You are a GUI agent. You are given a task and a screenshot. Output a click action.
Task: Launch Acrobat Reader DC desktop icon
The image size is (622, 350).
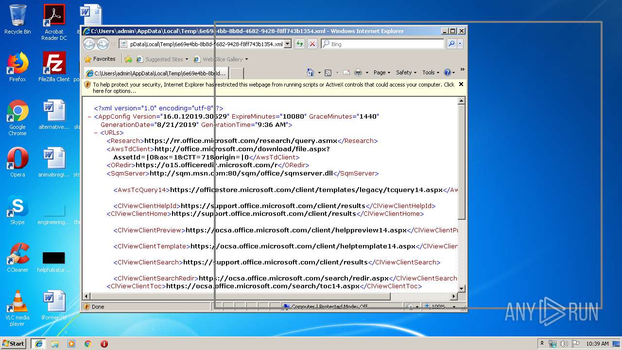click(x=54, y=22)
